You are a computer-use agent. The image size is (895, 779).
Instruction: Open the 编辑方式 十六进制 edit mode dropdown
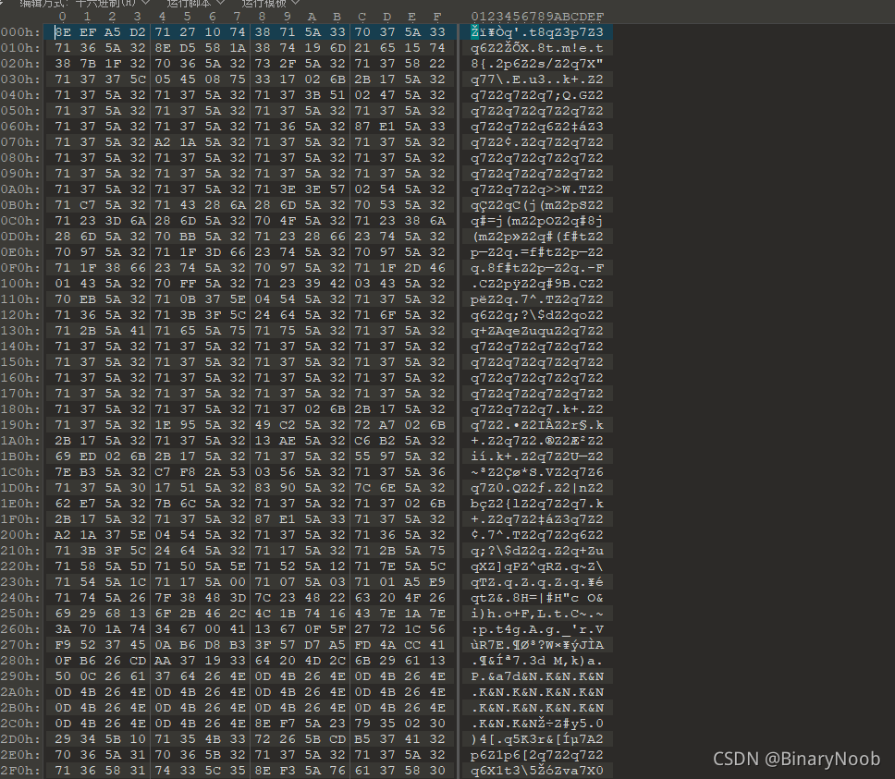pyautogui.click(x=84, y=3)
